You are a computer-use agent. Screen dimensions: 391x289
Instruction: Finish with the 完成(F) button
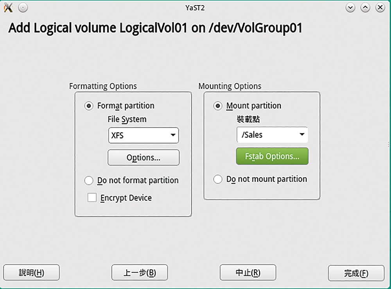coord(356,273)
